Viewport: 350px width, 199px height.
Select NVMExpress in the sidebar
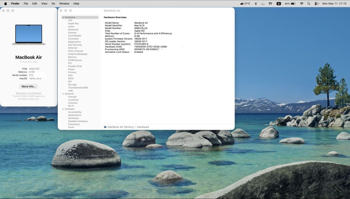[75, 60]
